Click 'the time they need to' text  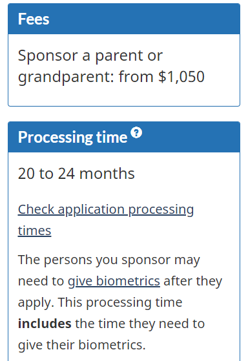[x=139, y=324]
